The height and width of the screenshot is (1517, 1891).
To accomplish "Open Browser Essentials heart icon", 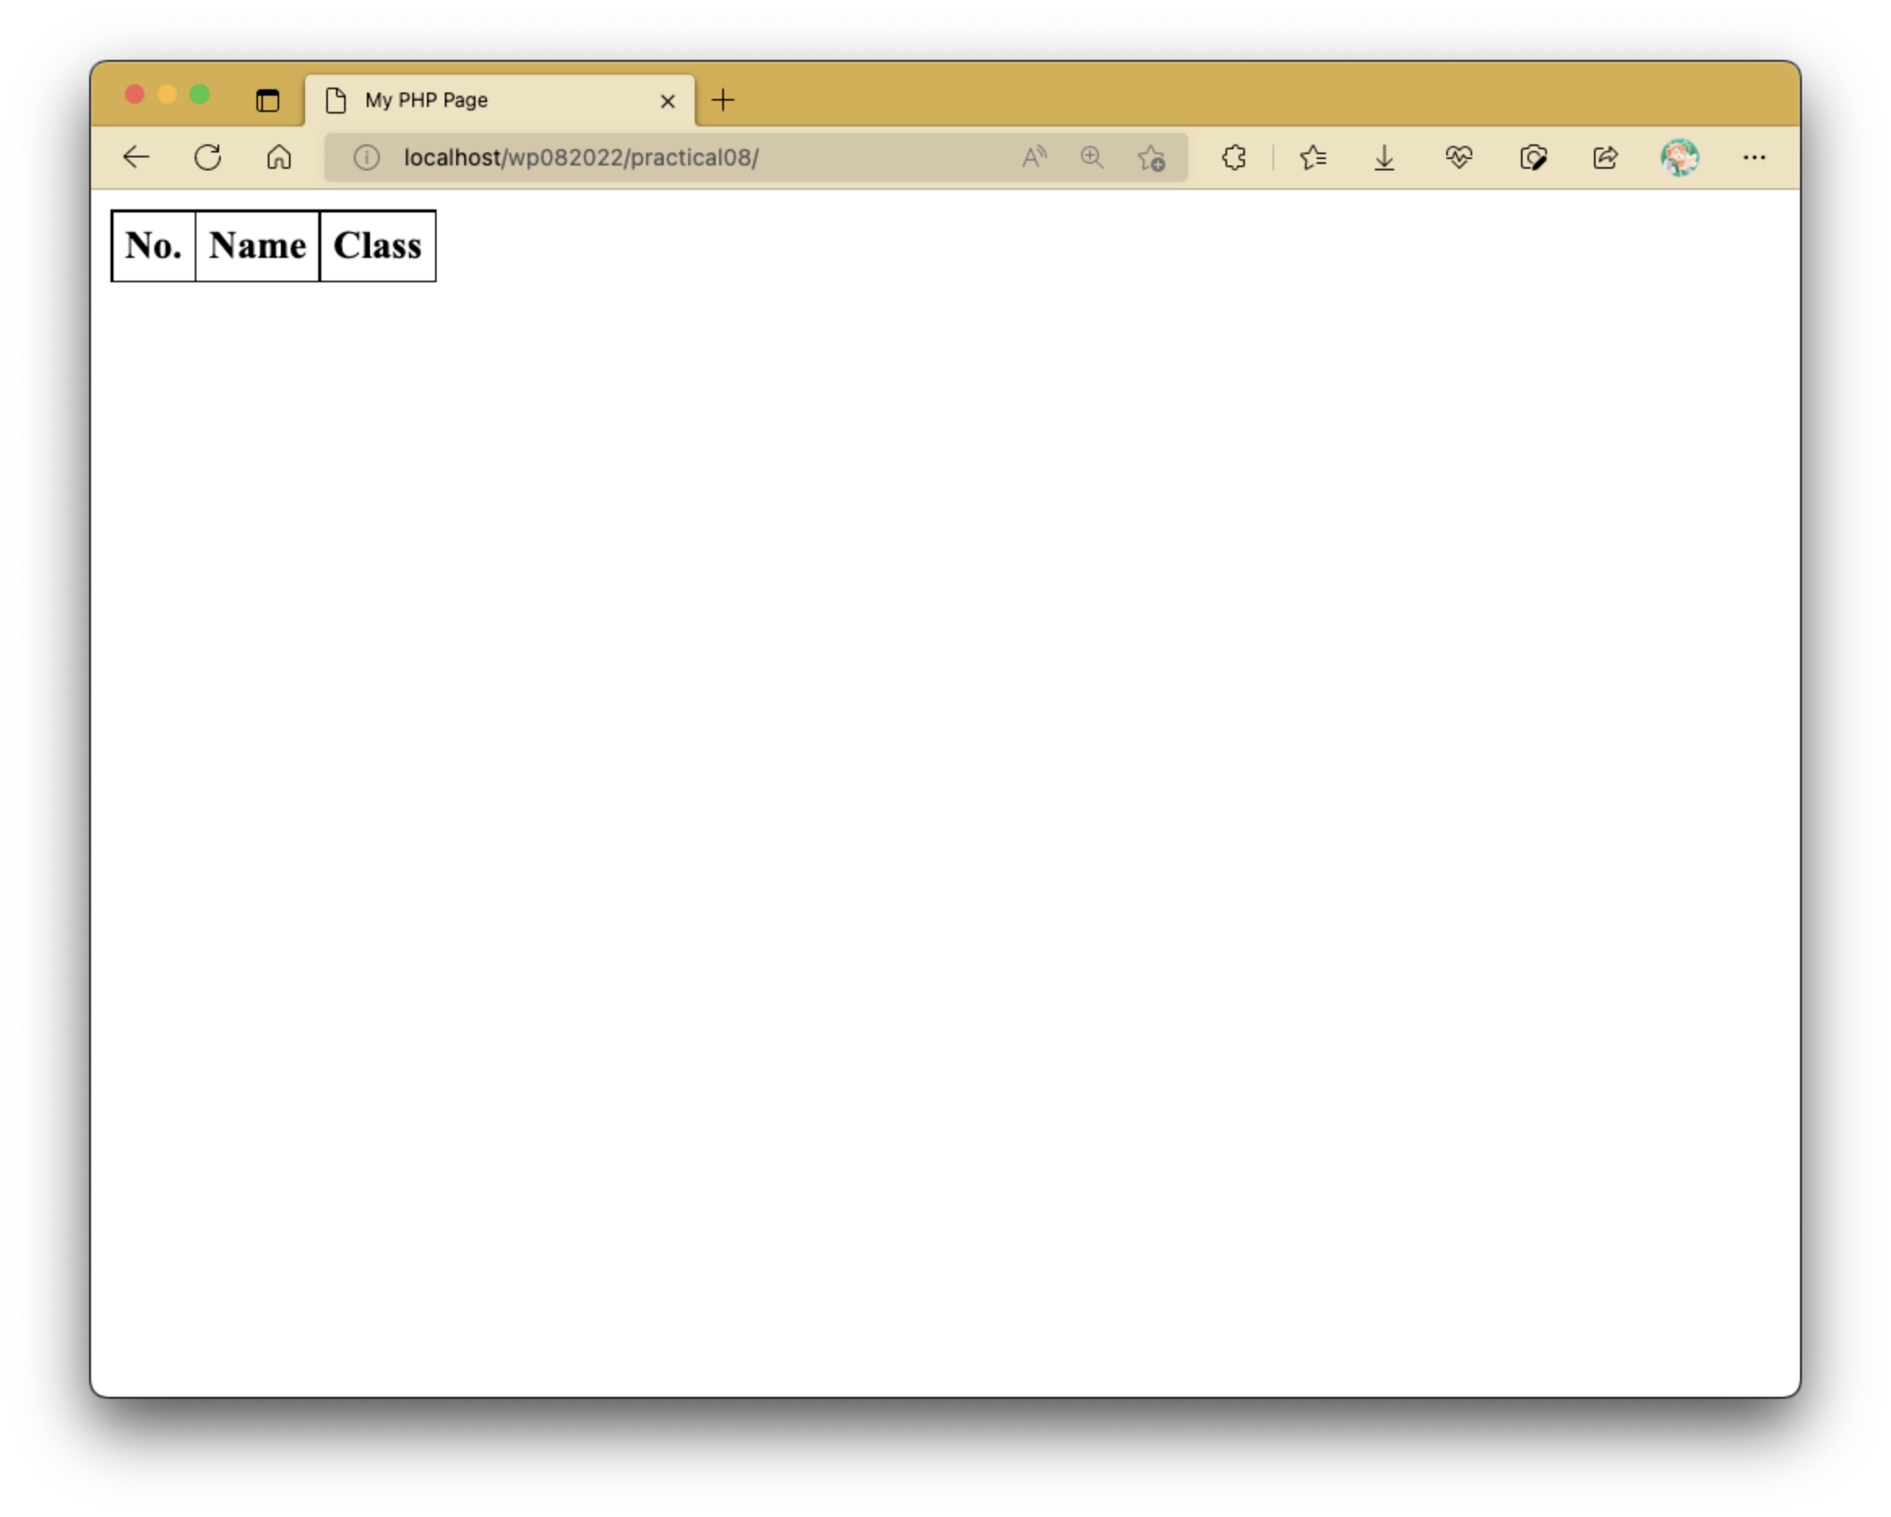I will coord(1458,157).
